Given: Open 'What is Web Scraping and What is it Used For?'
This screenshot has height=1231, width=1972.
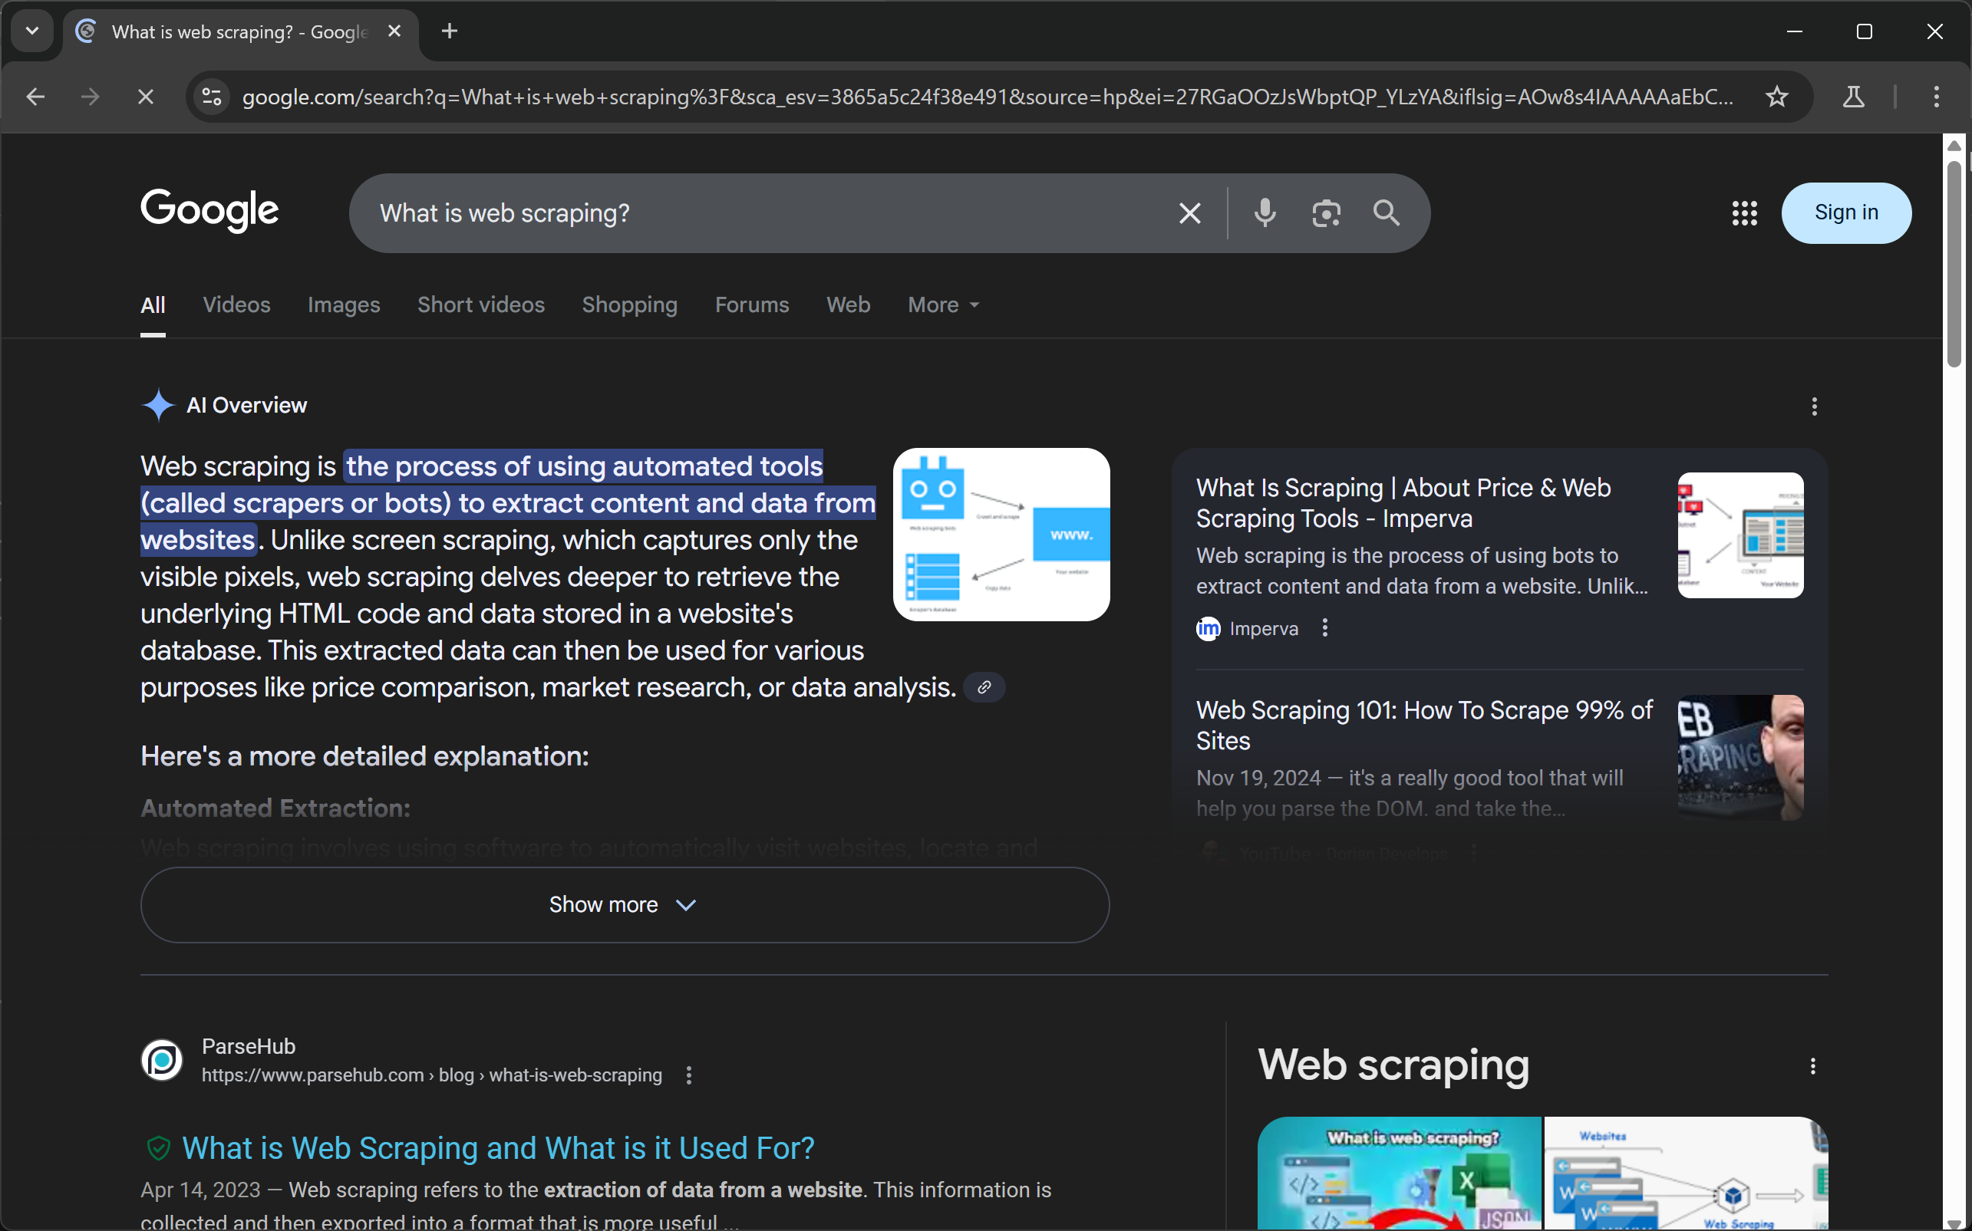Looking at the screenshot, I should click(x=498, y=1148).
